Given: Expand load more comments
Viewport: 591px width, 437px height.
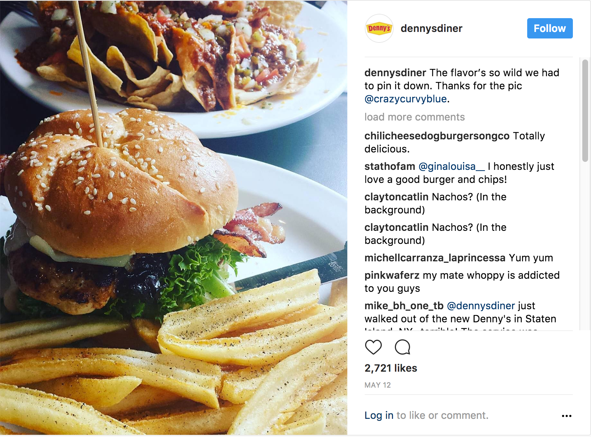Looking at the screenshot, I should tap(414, 117).
